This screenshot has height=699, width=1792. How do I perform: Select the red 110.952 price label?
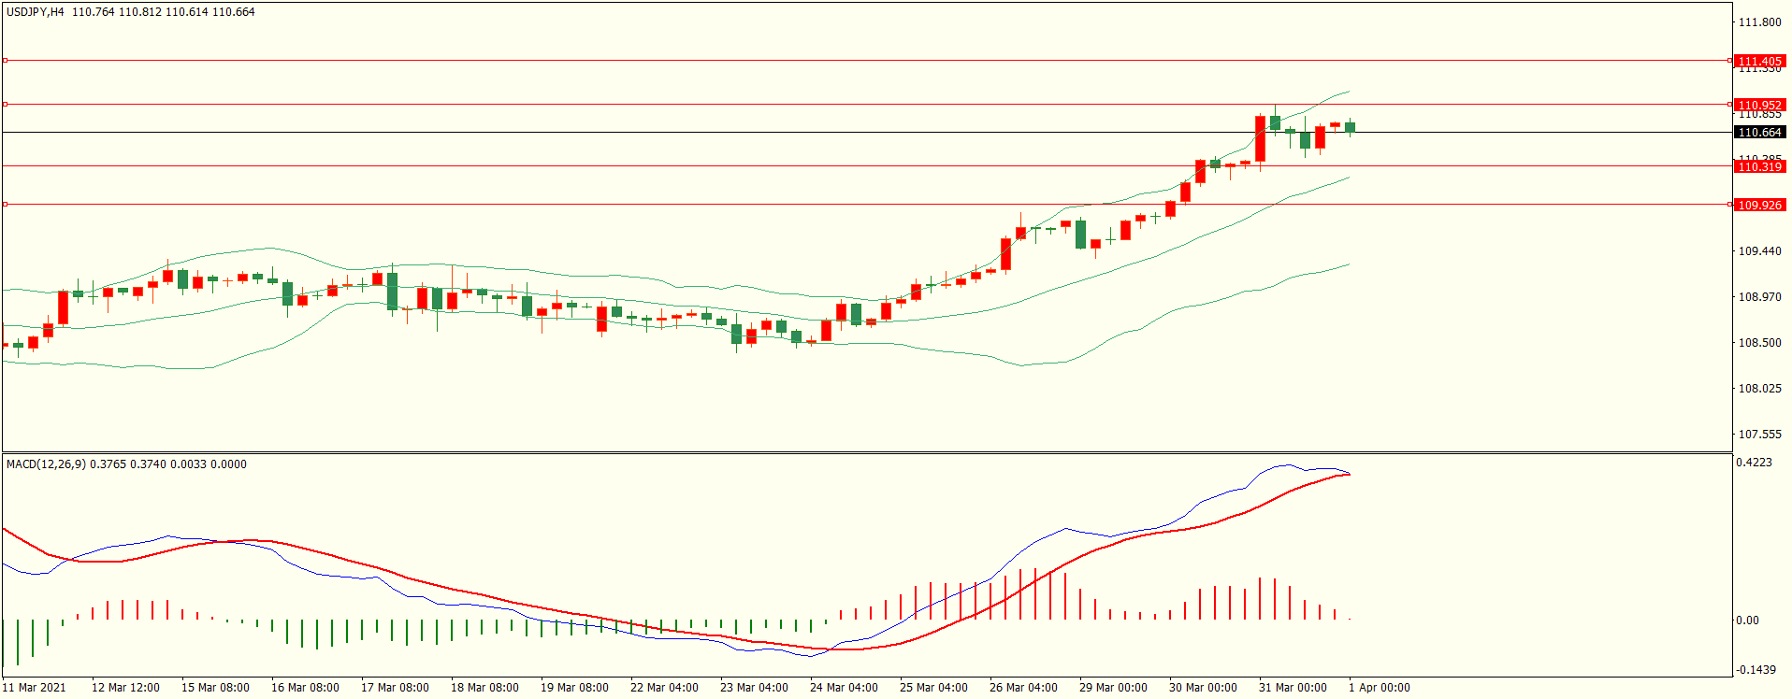point(1760,105)
